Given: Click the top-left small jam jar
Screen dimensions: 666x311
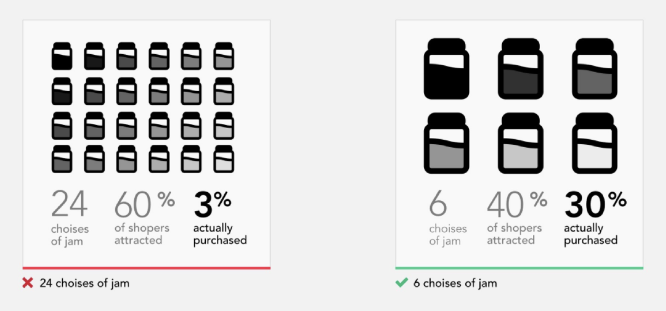Looking at the screenshot, I should pos(62,56).
